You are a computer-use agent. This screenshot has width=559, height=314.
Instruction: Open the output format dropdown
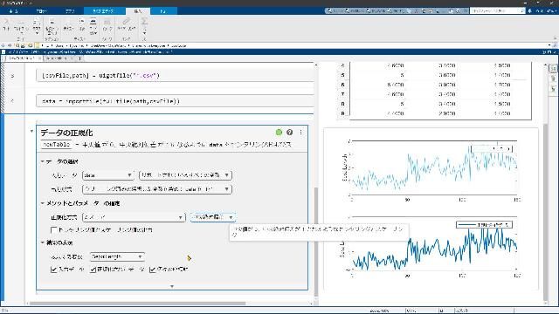(x=157, y=189)
